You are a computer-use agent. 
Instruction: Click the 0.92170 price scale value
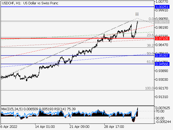162,88
